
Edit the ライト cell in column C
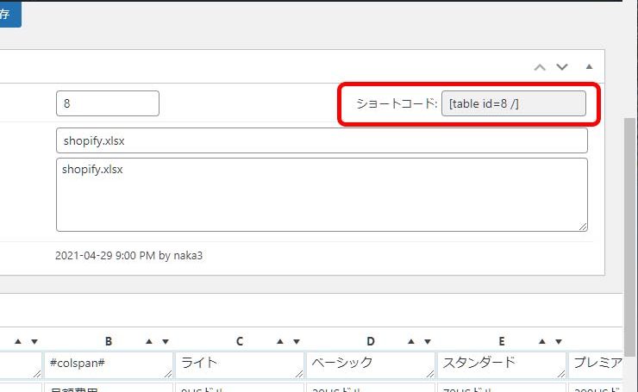tap(239, 364)
